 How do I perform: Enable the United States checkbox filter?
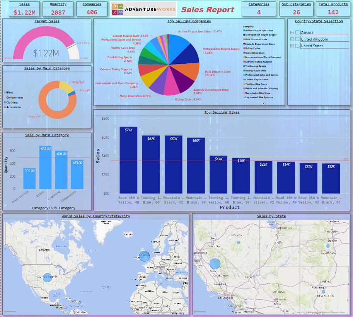pyautogui.click(x=297, y=46)
